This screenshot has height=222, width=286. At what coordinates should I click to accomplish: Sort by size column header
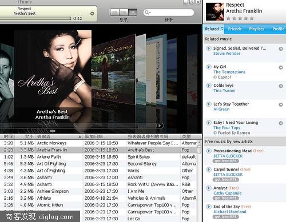tap(25, 136)
